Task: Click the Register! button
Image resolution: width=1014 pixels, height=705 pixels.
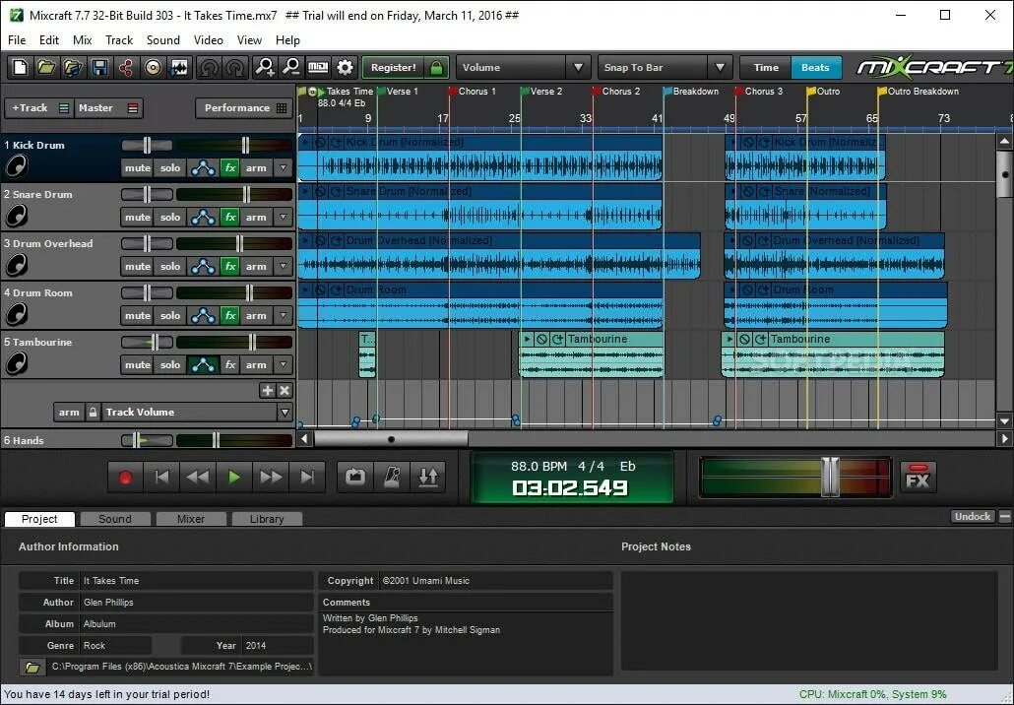Action: coord(393,67)
